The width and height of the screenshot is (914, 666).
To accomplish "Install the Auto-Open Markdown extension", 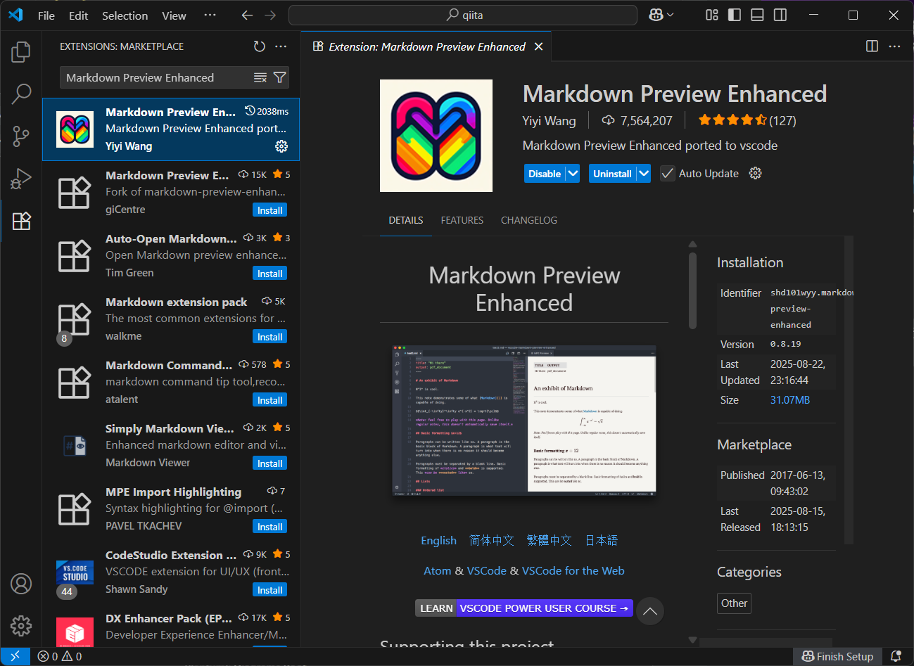I will tap(269, 273).
